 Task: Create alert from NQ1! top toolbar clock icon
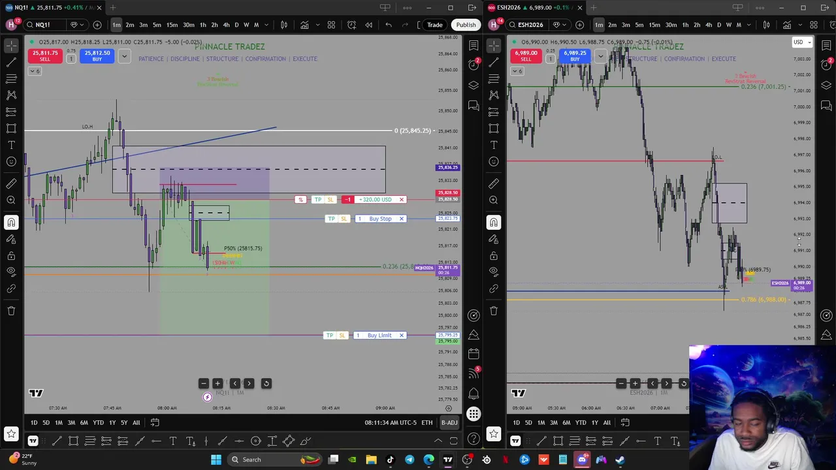[x=351, y=25]
